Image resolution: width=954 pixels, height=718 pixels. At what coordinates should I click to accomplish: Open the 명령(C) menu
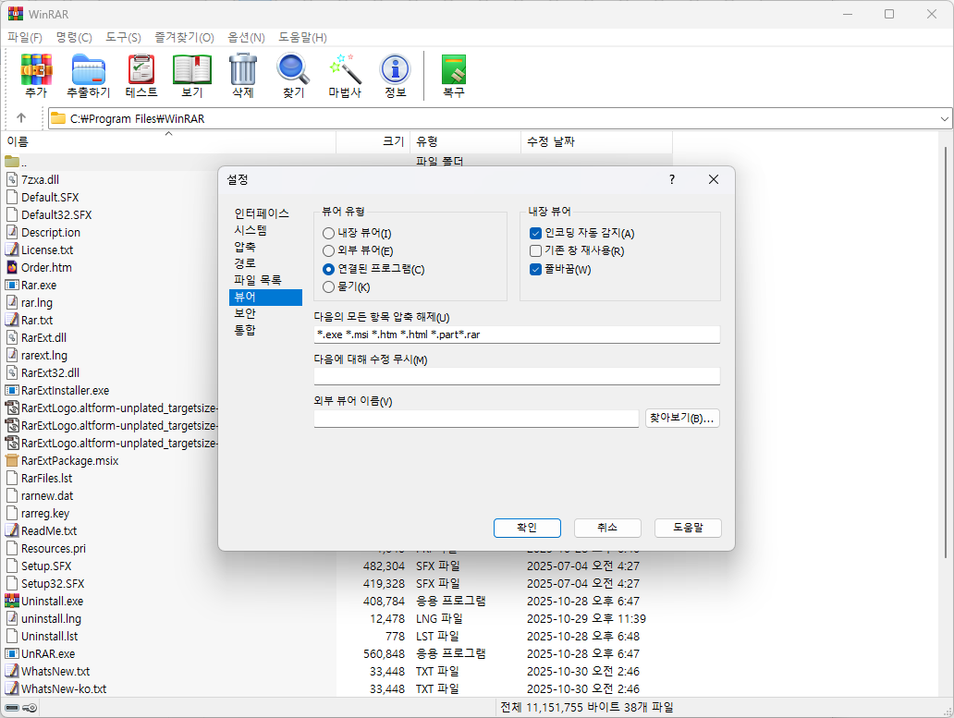coord(74,38)
